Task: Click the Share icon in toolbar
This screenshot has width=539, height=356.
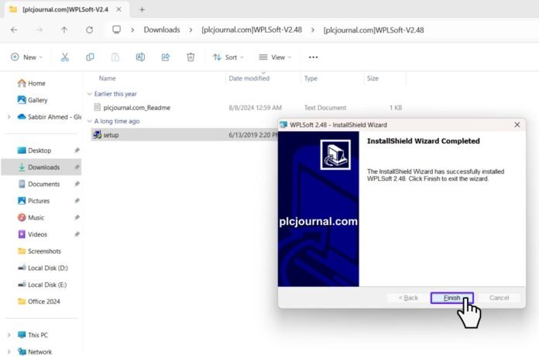Action: [x=165, y=57]
